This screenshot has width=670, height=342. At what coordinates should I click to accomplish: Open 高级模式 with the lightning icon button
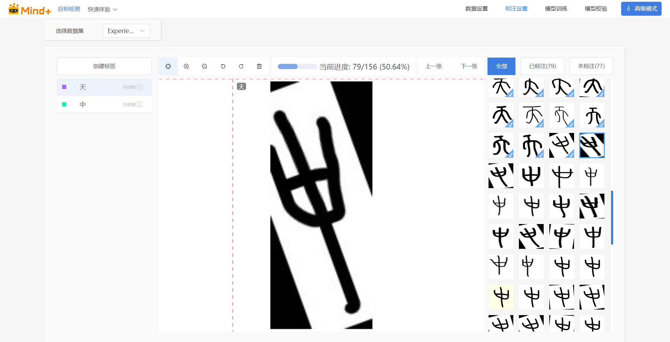[641, 8]
